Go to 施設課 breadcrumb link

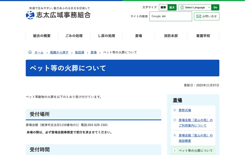point(80,52)
